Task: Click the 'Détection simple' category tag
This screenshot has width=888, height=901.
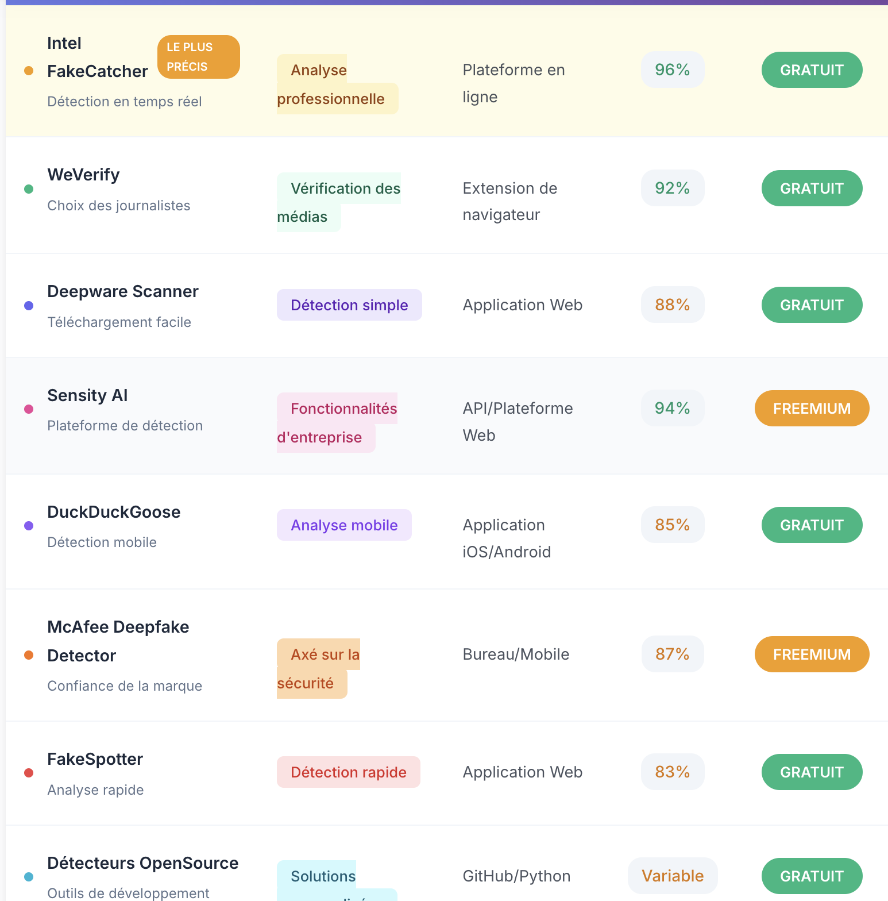Action: (x=349, y=305)
